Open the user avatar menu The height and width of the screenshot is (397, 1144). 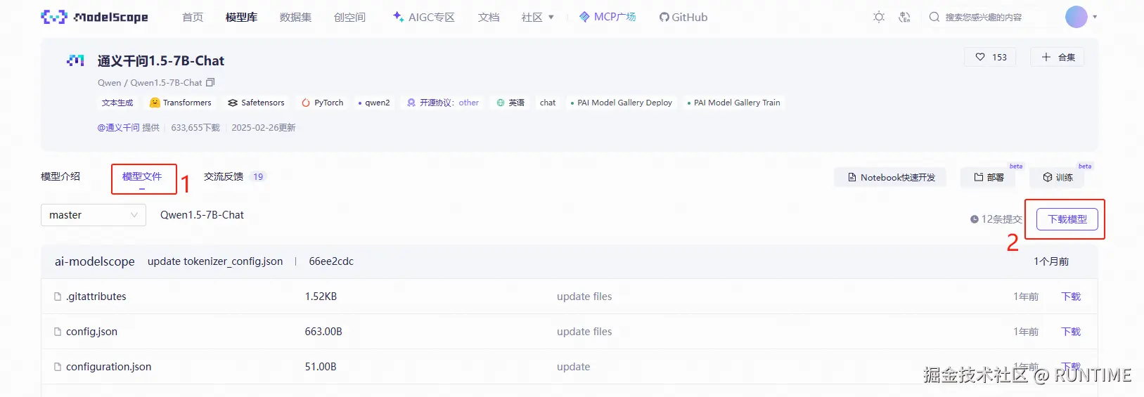[1076, 17]
